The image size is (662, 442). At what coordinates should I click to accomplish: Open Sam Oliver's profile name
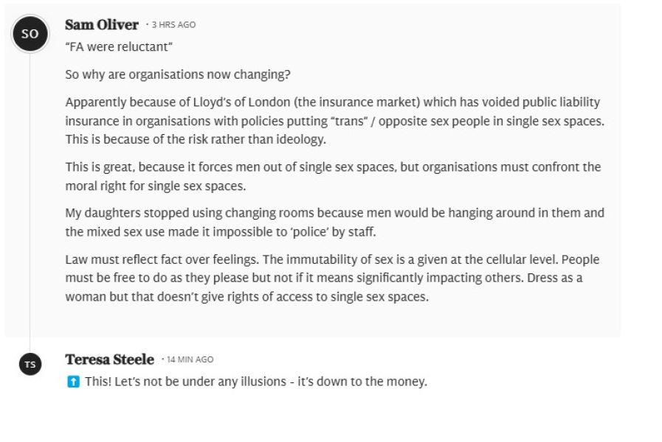pyautogui.click(x=102, y=24)
